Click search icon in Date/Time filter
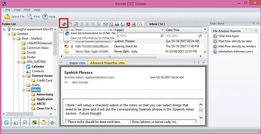Screen dimensions: 261x134 click(x=200, y=36)
